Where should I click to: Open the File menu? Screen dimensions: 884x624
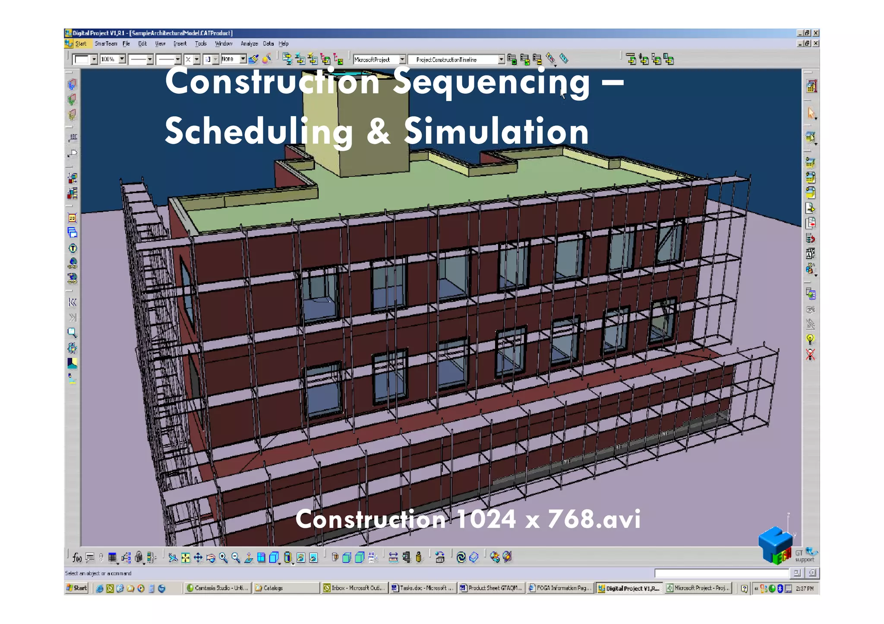point(126,44)
